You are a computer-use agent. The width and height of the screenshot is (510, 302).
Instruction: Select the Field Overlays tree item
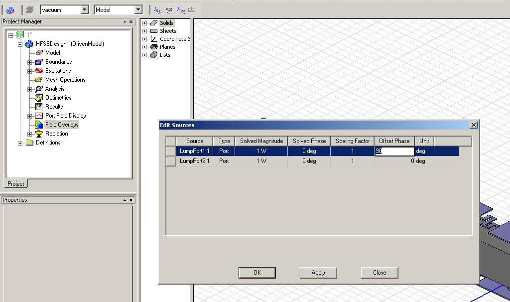[x=62, y=124]
